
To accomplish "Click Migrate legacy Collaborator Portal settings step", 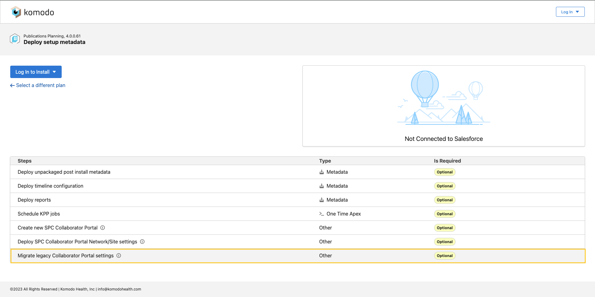I will click(x=66, y=256).
